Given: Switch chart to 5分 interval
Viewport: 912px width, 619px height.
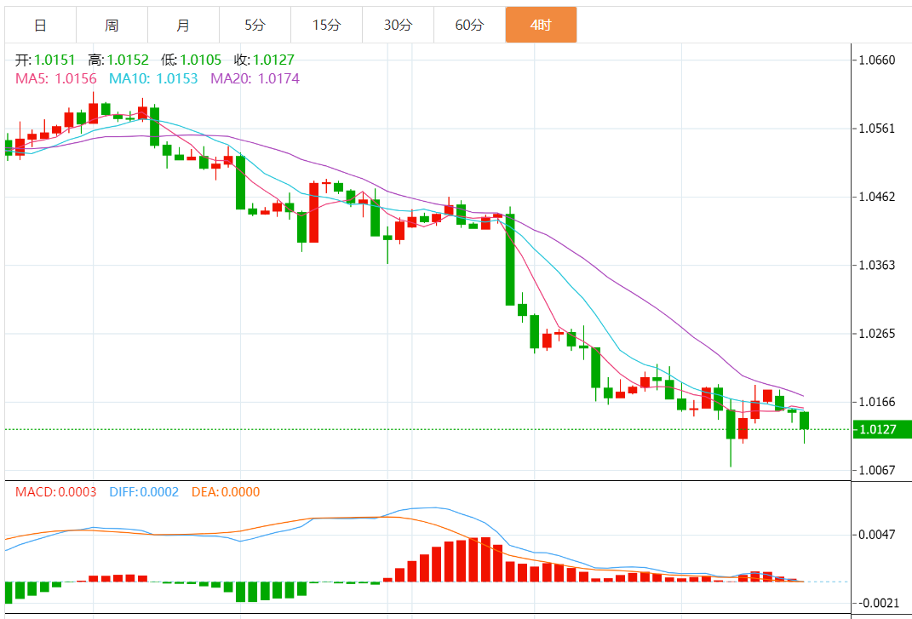Looking at the screenshot, I should [x=255, y=25].
